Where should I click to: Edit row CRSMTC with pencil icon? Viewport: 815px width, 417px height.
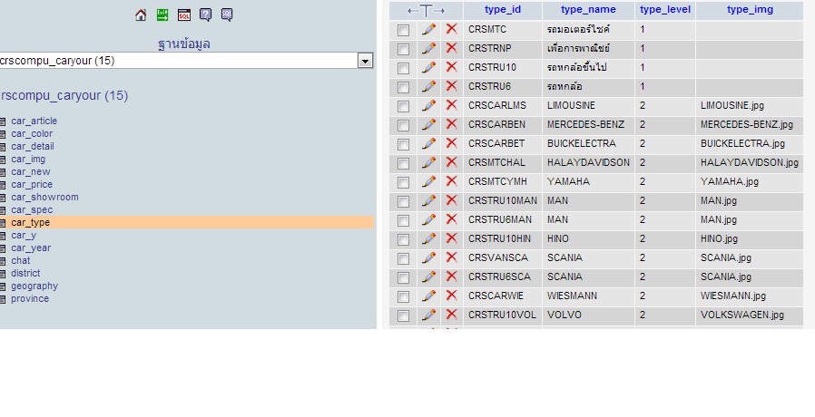[428, 29]
